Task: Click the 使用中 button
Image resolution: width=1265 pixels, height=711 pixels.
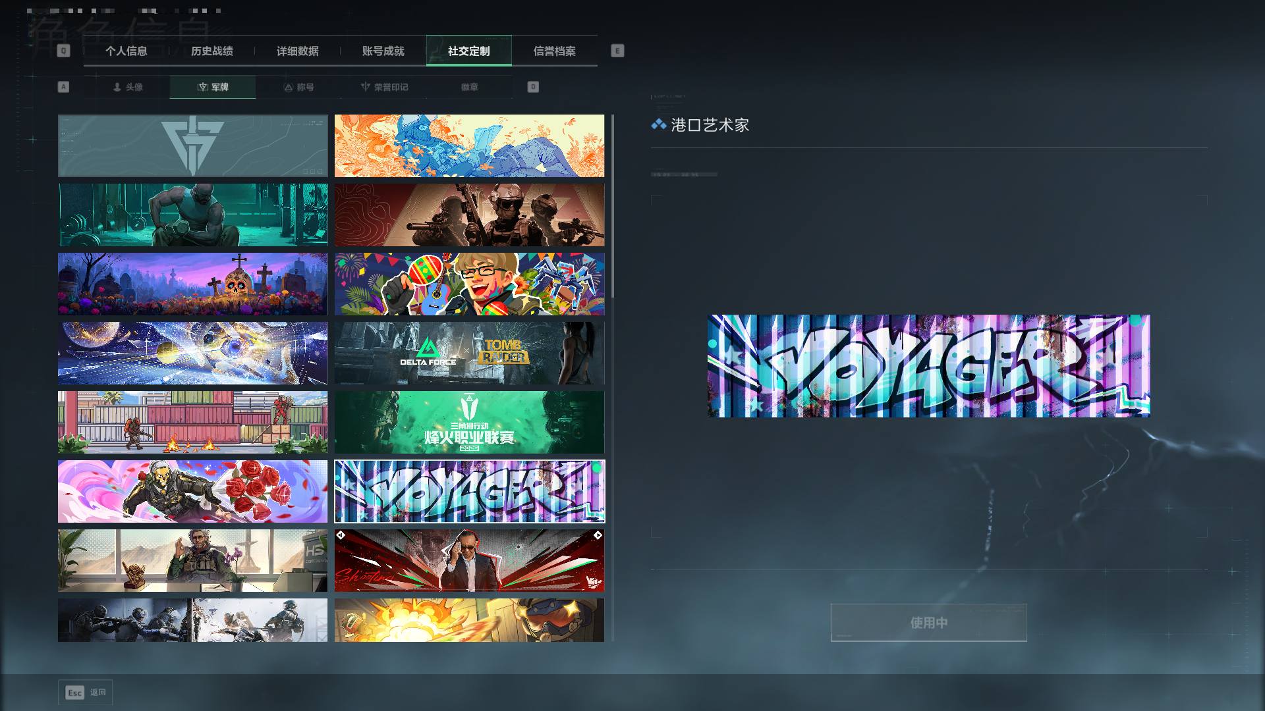Action: [929, 623]
